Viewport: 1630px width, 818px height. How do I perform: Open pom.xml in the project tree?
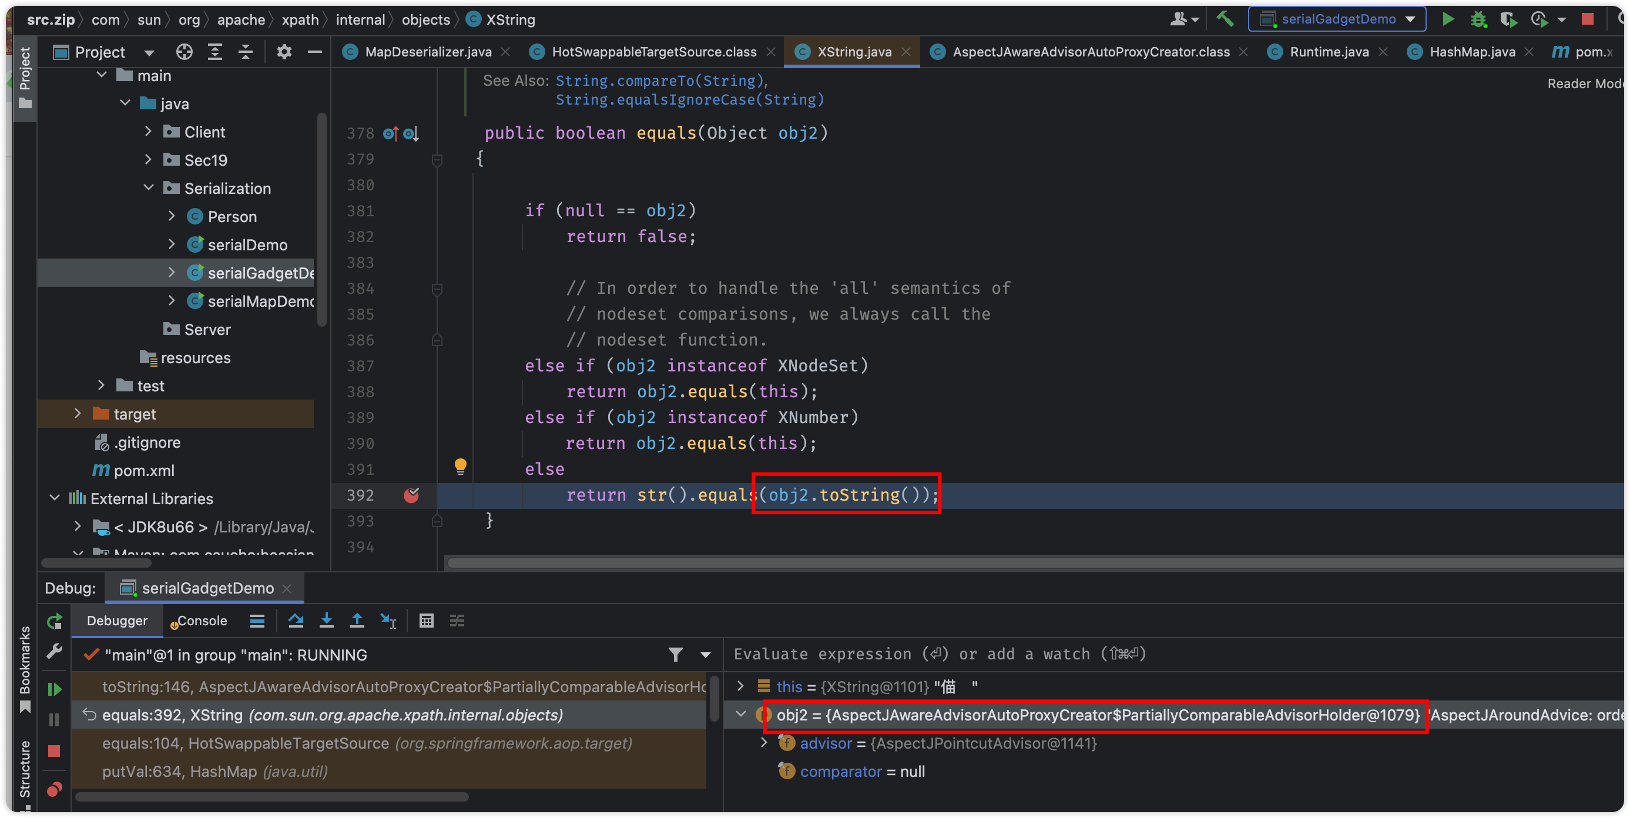[x=143, y=470]
